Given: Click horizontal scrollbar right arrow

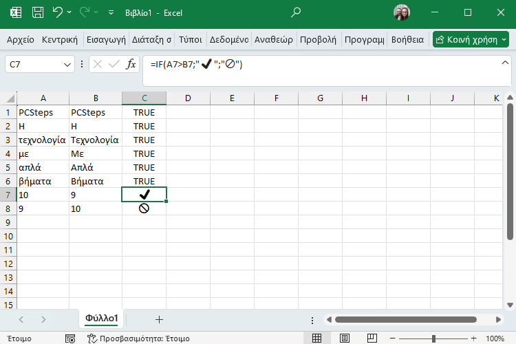Looking at the screenshot, I should tap(498, 319).
